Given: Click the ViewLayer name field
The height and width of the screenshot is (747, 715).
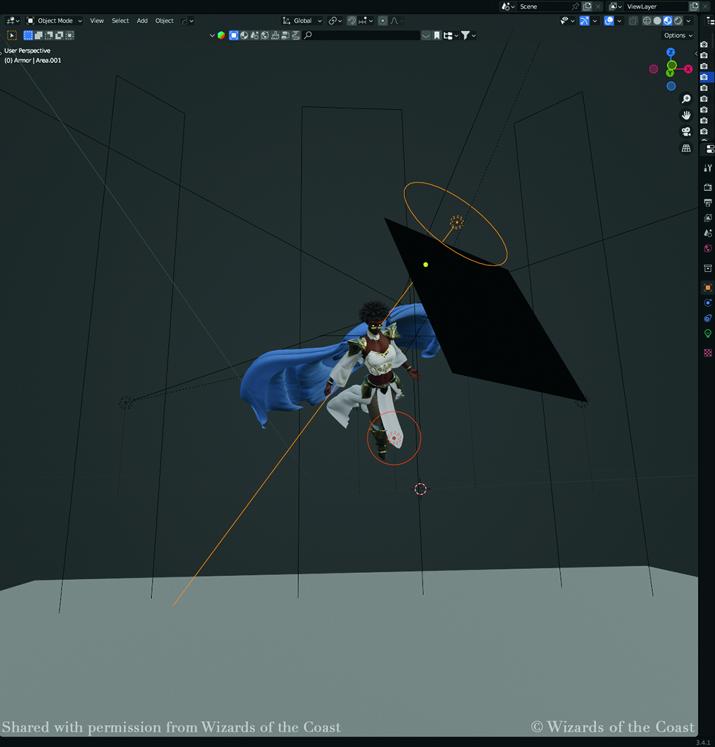Looking at the screenshot, I should 656,6.
